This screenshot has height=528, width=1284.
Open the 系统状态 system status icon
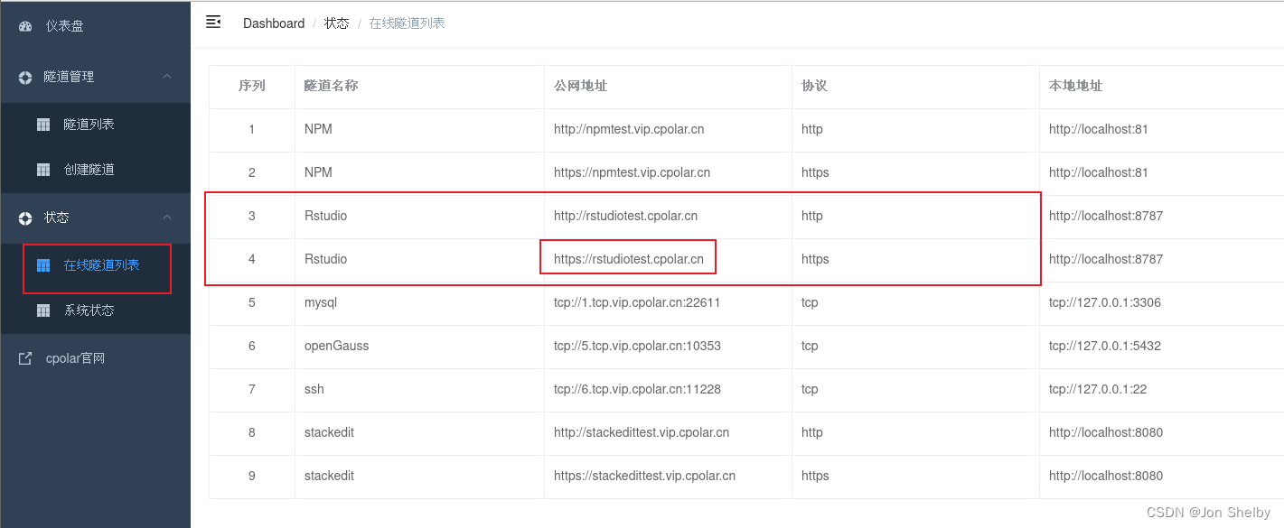click(42, 310)
